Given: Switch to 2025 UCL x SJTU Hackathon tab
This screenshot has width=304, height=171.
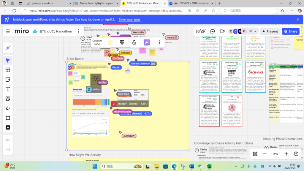Looking at the screenshot, I should [192, 3].
